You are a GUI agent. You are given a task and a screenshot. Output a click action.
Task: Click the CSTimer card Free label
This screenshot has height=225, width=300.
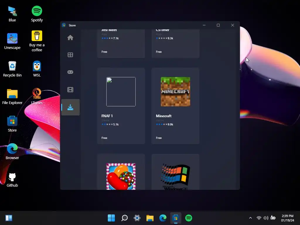159,52
